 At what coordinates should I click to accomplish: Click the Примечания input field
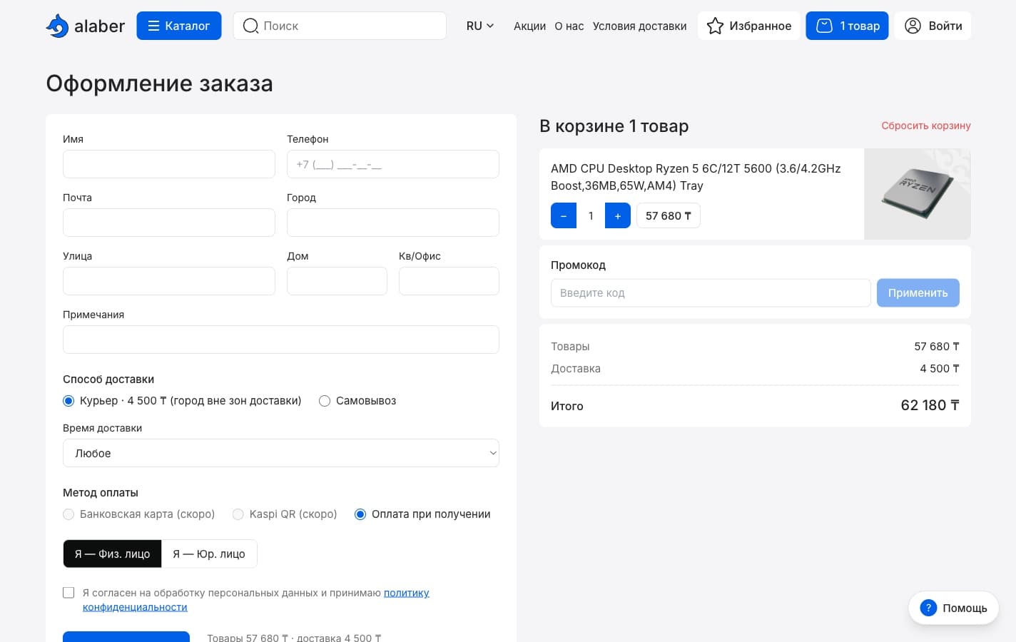tap(281, 340)
